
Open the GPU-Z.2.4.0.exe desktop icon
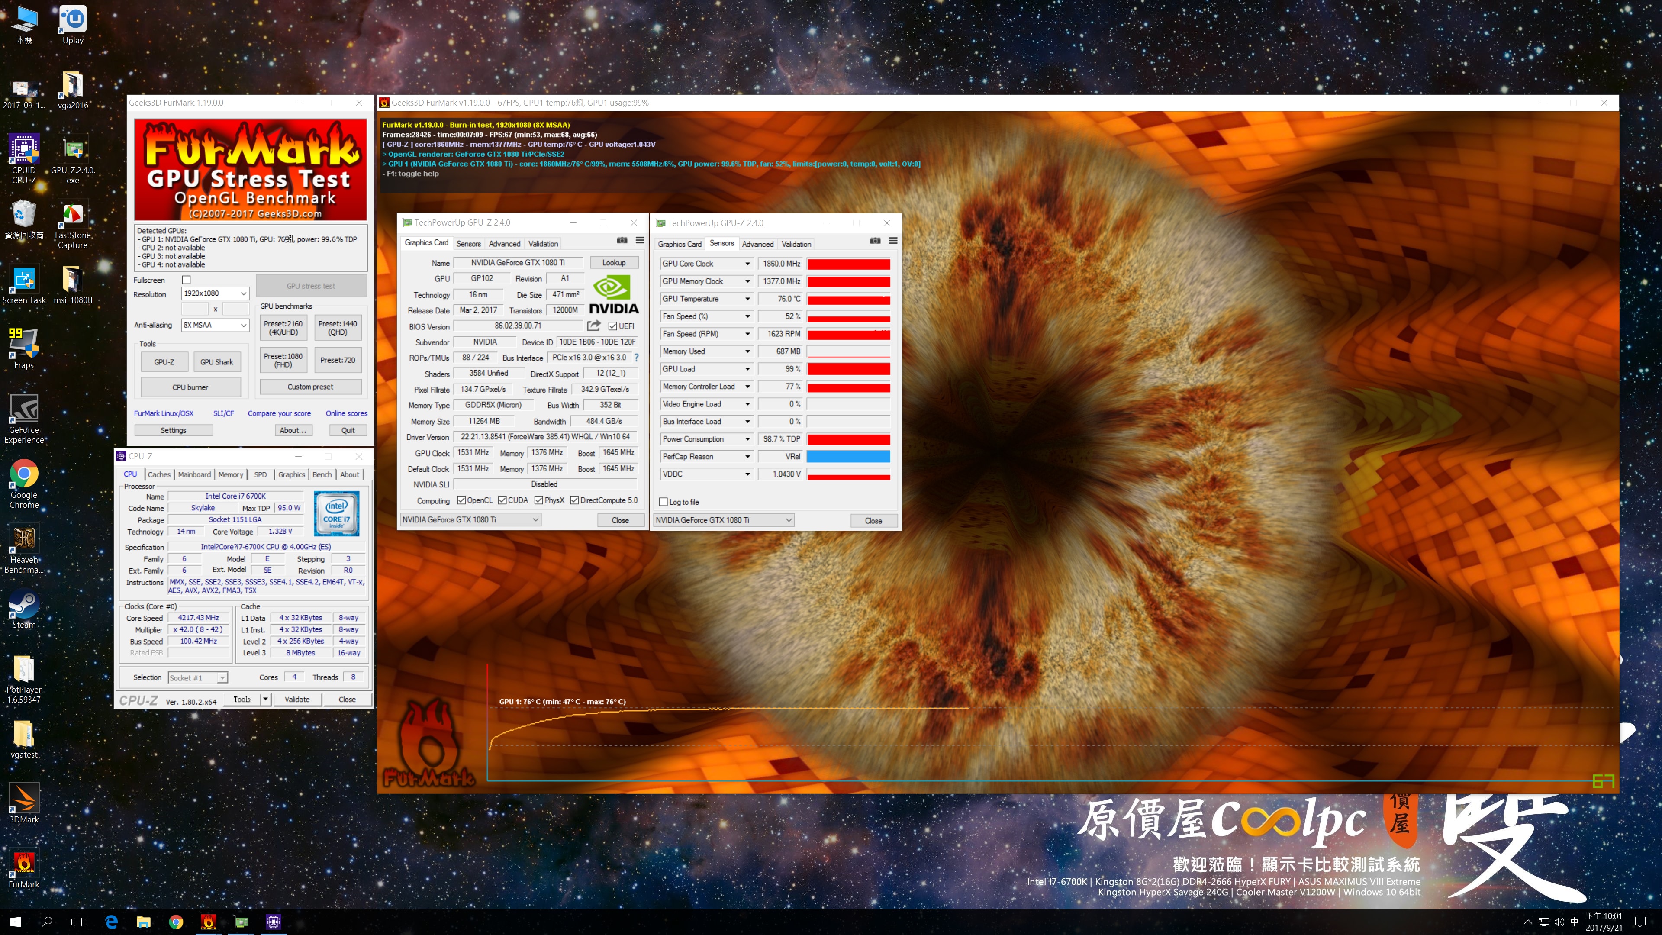[x=73, y=159]
